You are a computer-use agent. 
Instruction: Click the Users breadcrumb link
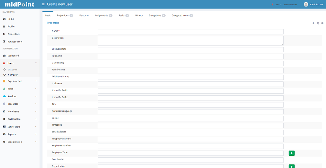pos(277,4)
